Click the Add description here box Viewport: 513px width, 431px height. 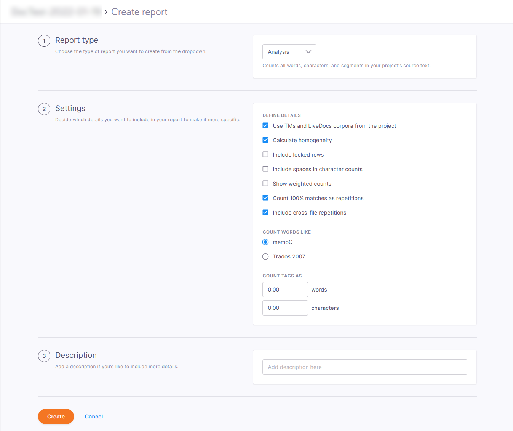click(x=364, y=367)
